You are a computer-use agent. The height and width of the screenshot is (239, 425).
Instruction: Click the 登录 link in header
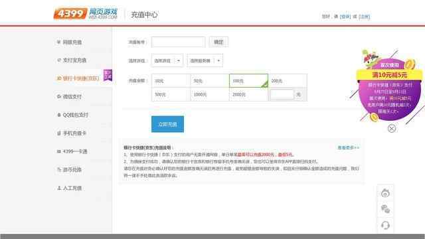(345, 17)
